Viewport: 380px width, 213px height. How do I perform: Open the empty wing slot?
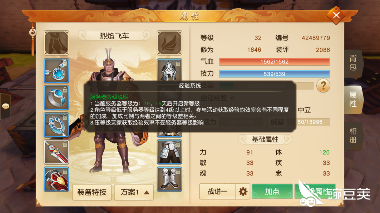click(169, 43)
